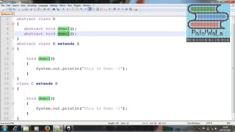Image resolution: width=235 pixels, height=132 pixels.
Task: Click the Paste toolbar icon
Action: [39, 9]
